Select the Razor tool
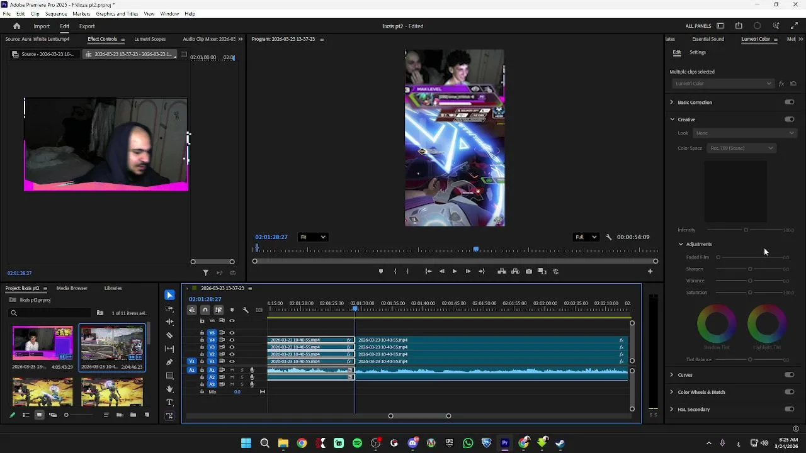Image resolution: width=806 pixels, height=453 pixels. click(169, 335)
